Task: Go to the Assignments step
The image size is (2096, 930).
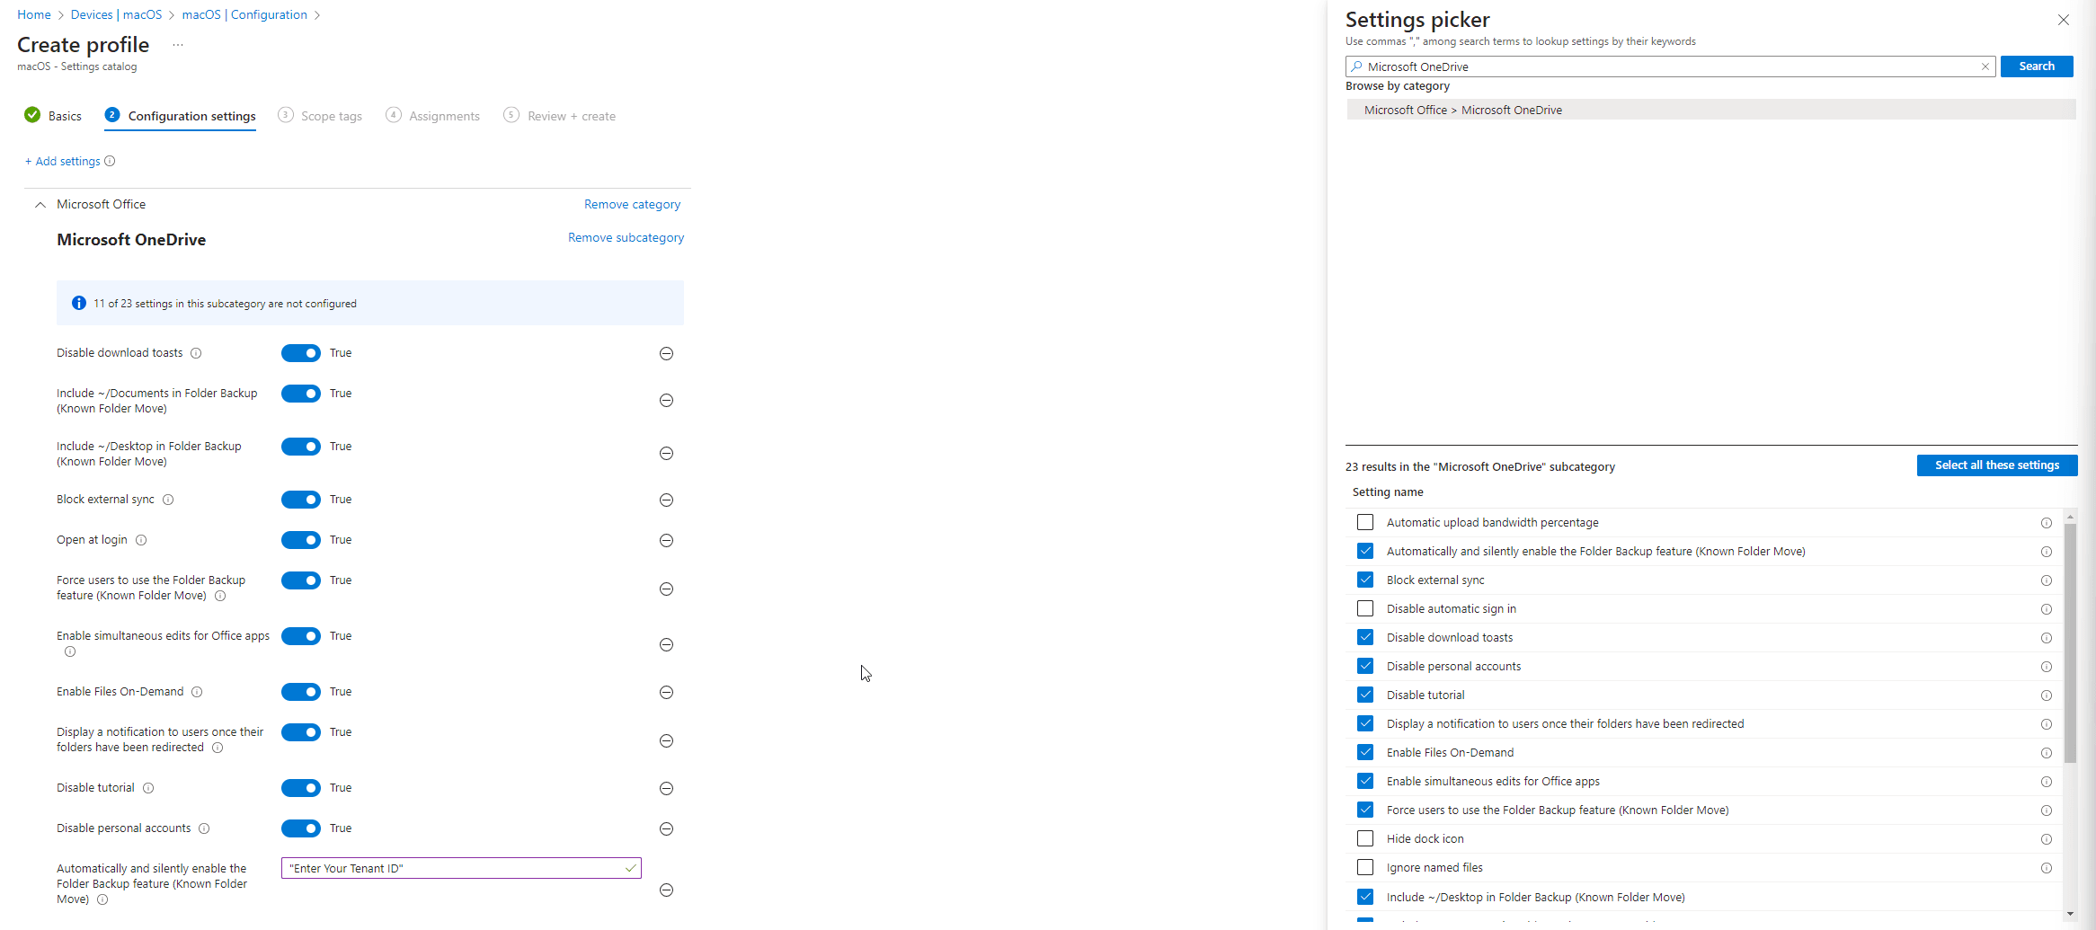Action: [432, 116]
